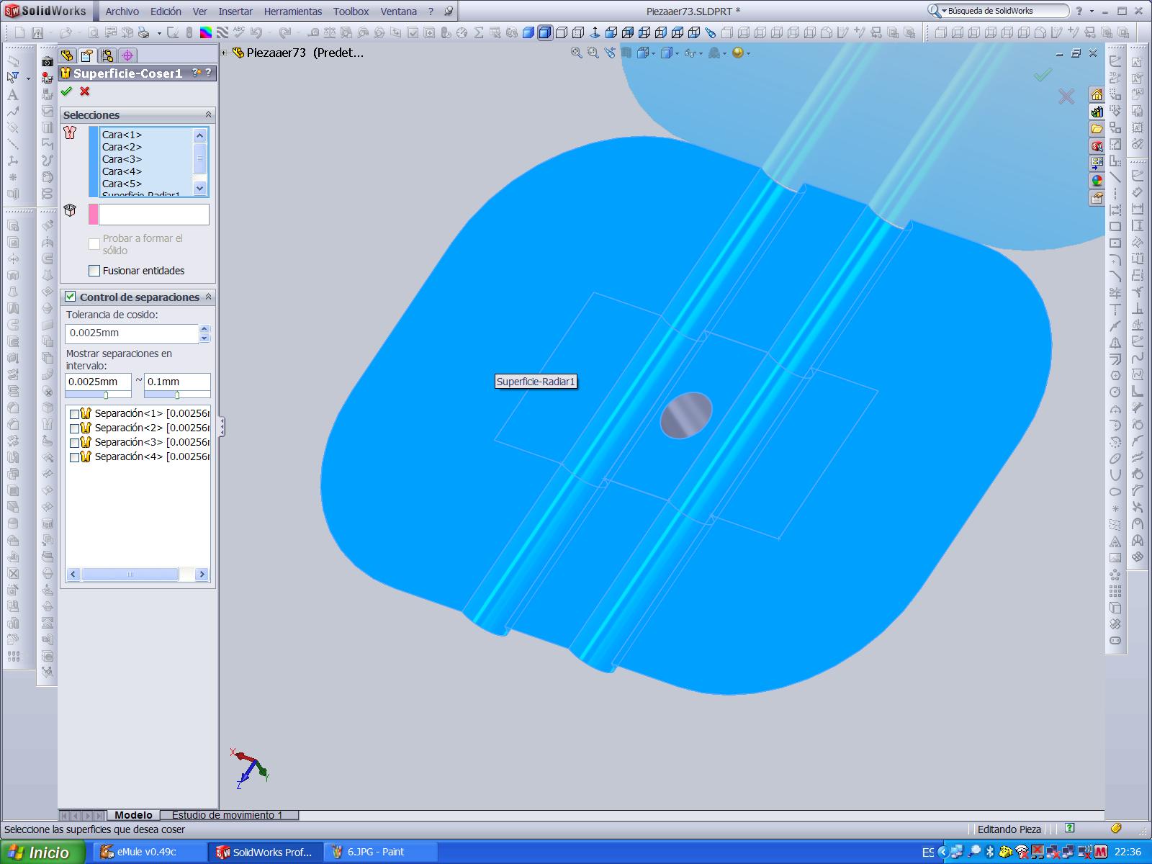Open the Insertar menu
Screen dimensions: 1152x864
click(x=235, y=12)
